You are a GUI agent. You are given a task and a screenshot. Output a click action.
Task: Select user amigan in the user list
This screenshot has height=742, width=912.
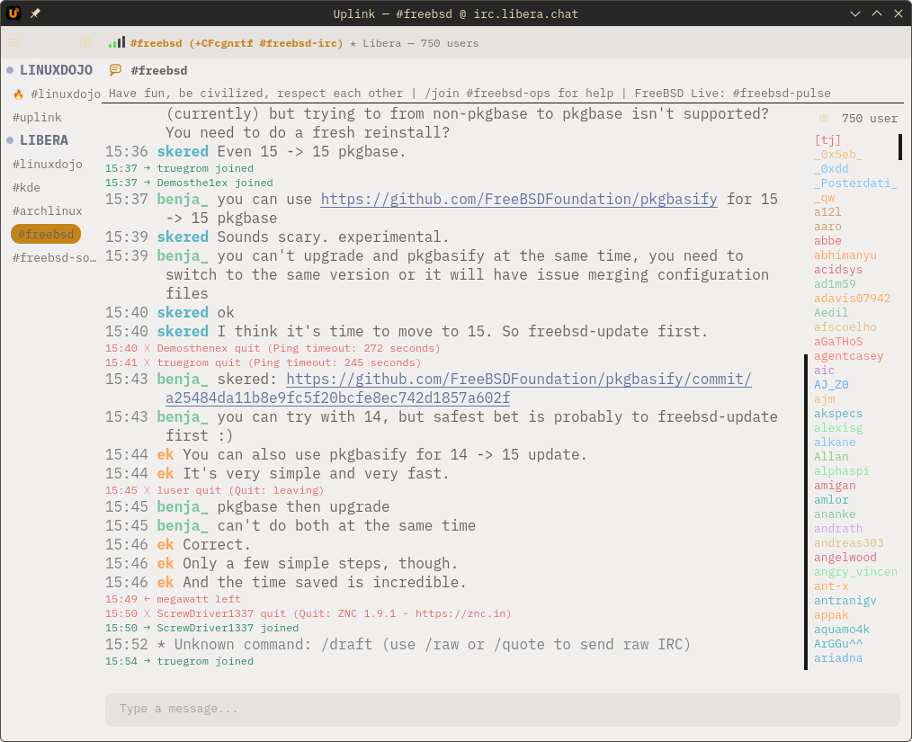tap(835, 486)
